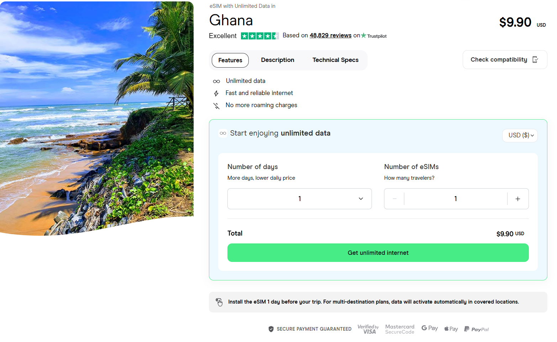Select the unlimited data infinity icon
The height and width of the screenshot is (342, 557).
click(x=216, y=81)
